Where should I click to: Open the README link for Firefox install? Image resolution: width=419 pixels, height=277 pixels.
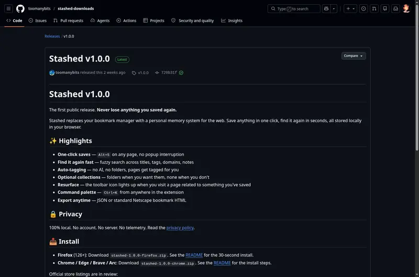[194, 255]
